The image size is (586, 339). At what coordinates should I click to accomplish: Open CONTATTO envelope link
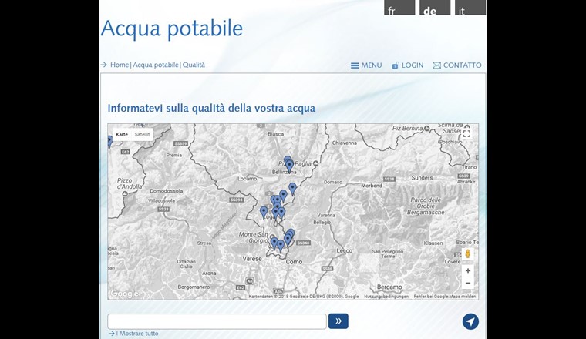456,65
